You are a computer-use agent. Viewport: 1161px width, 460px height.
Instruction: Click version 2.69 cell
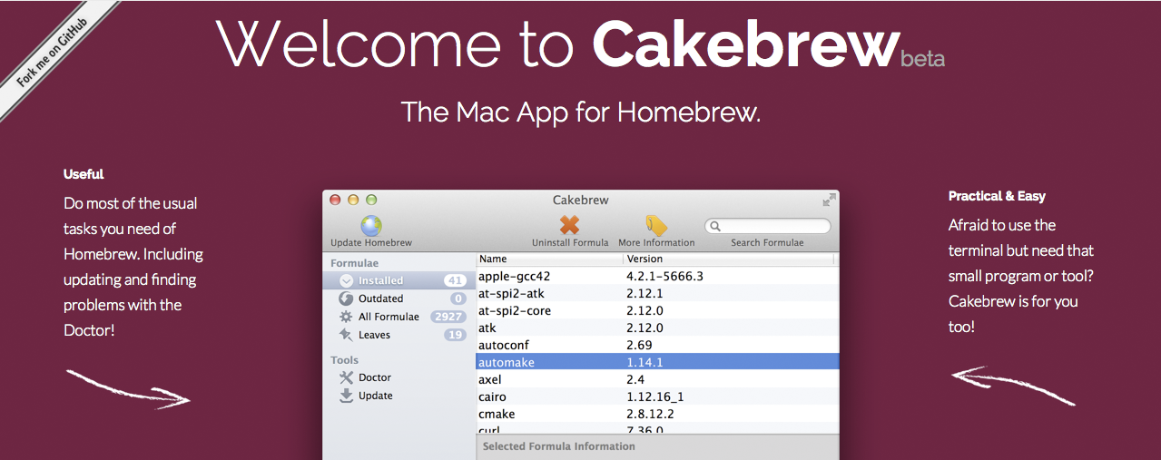tap(641, 345)
